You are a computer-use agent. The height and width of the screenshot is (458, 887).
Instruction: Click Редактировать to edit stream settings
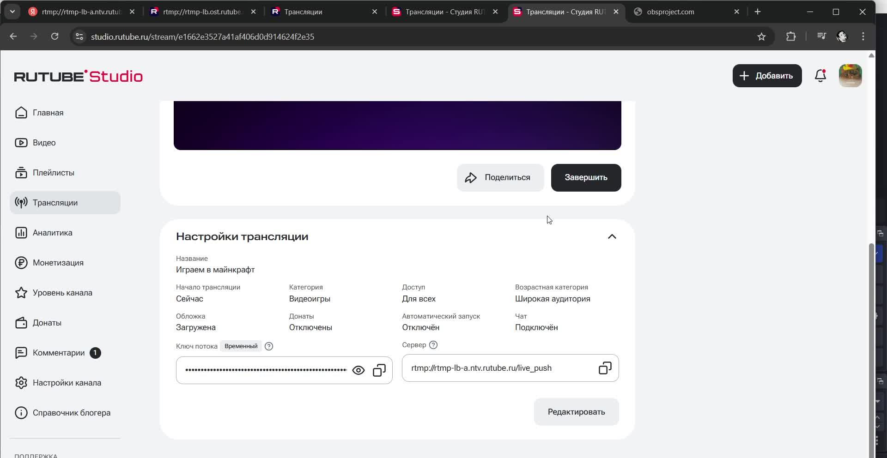click(576, 411)
